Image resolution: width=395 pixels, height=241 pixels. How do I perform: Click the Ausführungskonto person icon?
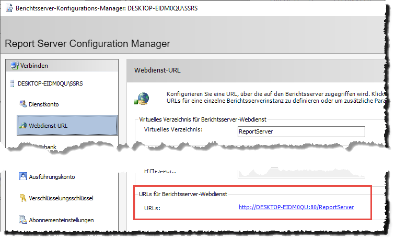tap(22, 176)
